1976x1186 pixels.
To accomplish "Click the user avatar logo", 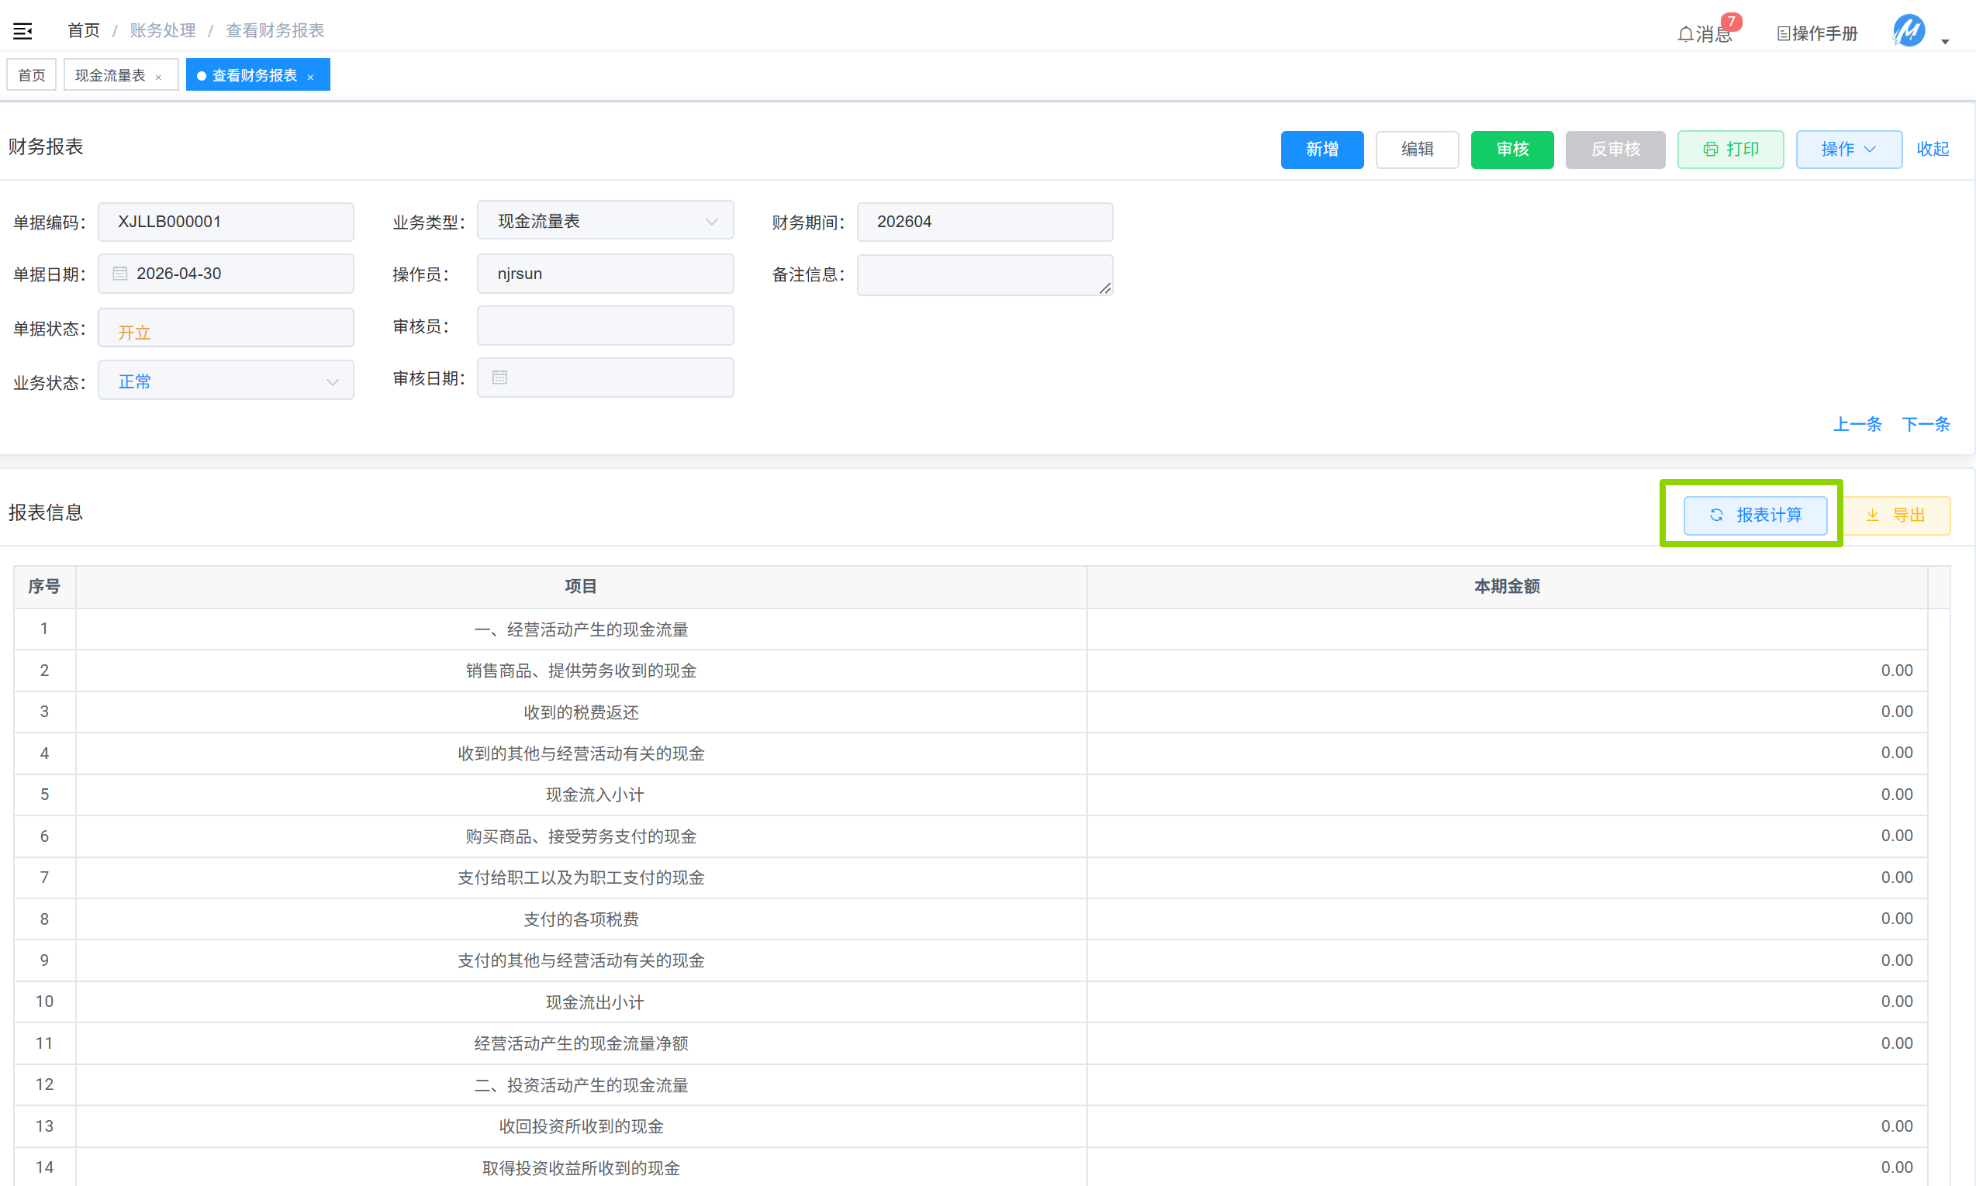I will point(1909,31).
